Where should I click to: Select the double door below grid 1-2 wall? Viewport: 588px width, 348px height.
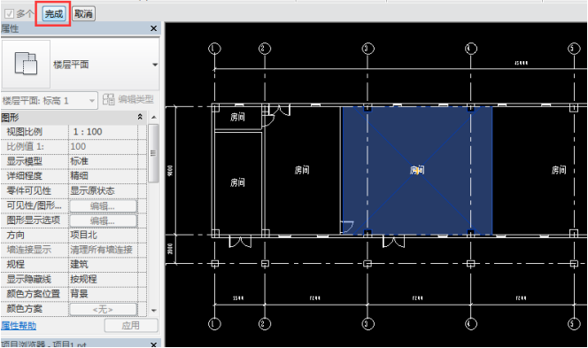coord(240,242)
